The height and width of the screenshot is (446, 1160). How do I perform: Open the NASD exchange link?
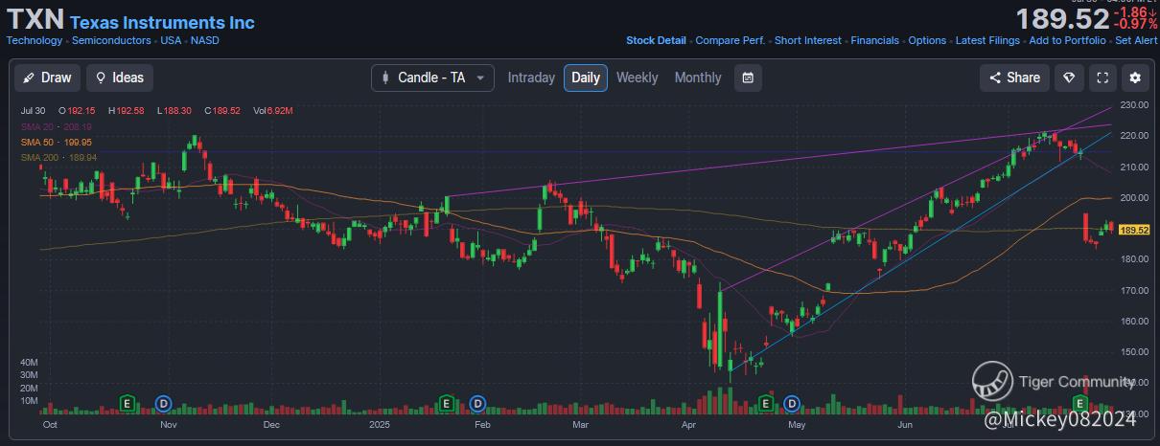coord(204,40)
